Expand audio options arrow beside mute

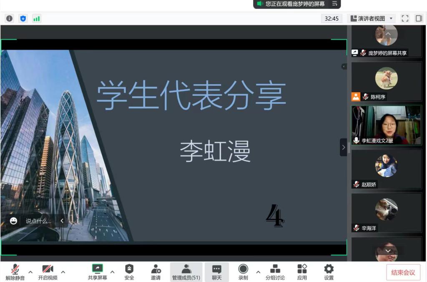click(x=30, y=272)
